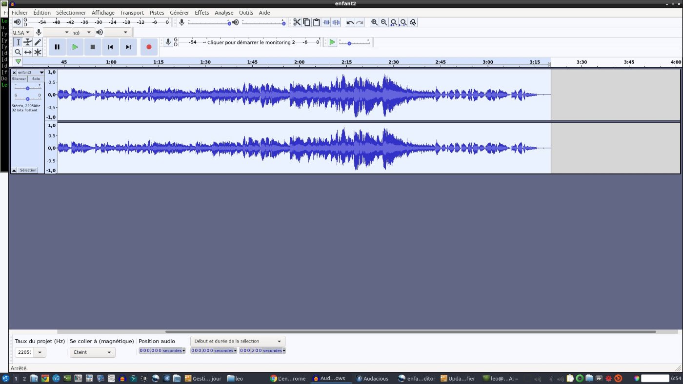Open the Effets menu

[201, 13]
